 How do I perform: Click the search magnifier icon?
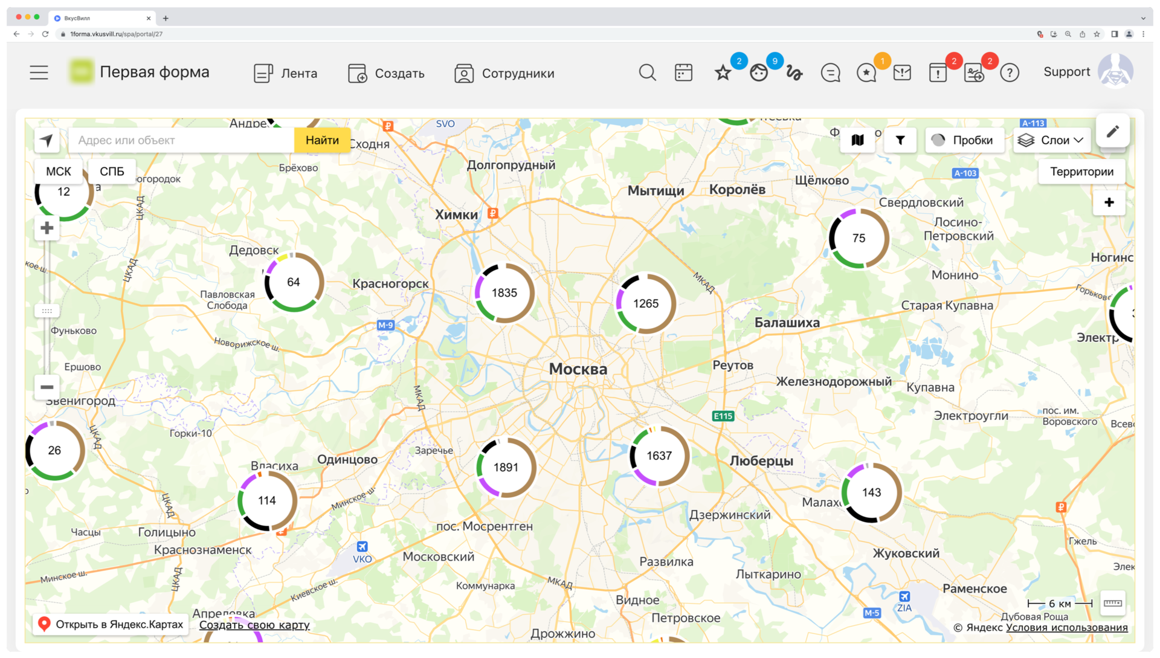[647, 73]
